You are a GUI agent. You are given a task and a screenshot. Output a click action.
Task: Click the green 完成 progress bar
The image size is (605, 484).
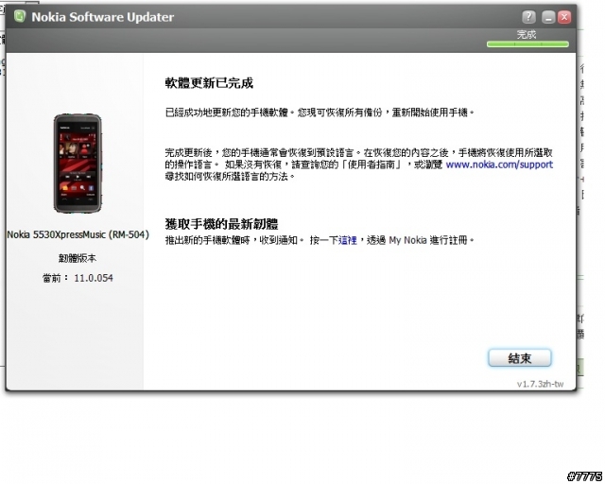527,44
